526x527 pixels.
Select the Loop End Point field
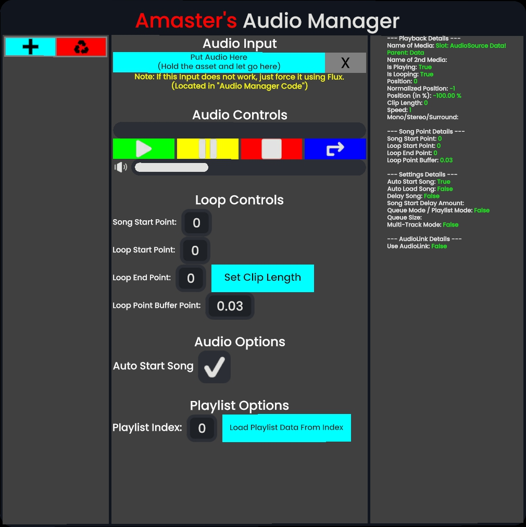191,278
